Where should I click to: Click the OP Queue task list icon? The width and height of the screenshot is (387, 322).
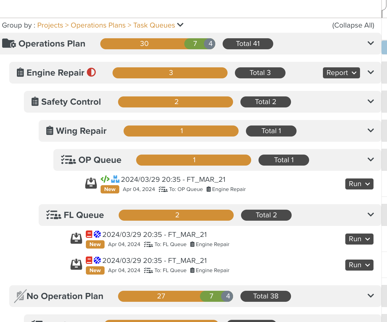click(68, 160)
